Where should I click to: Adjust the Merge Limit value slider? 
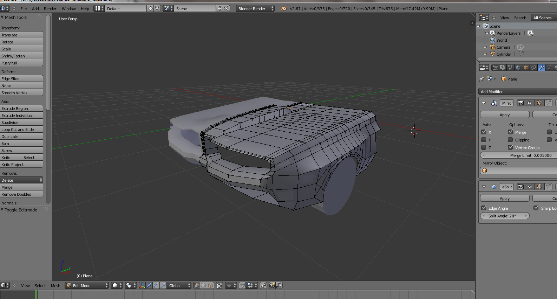(x=518, y=155)
